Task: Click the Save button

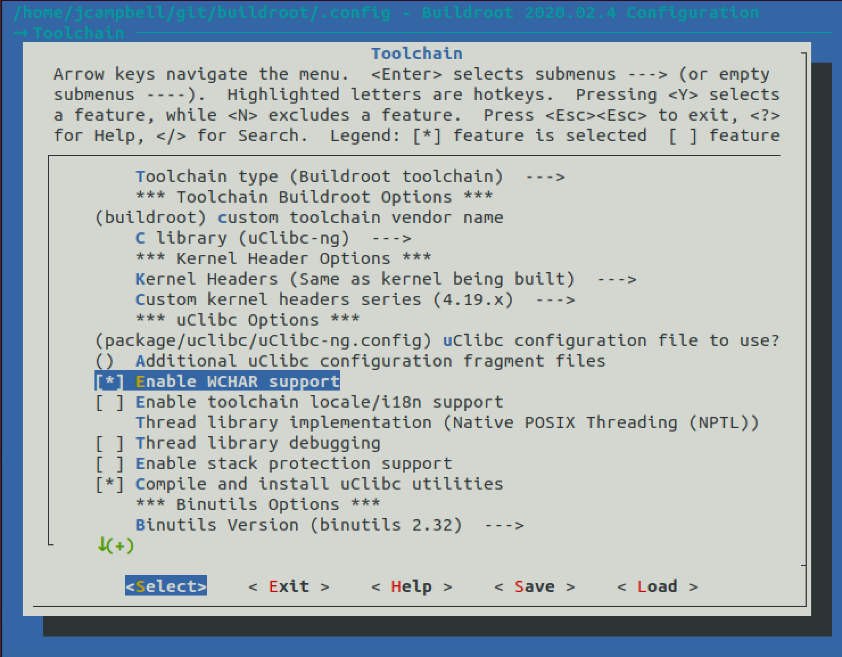Action: pyautogui.click(x=535, y=586)
